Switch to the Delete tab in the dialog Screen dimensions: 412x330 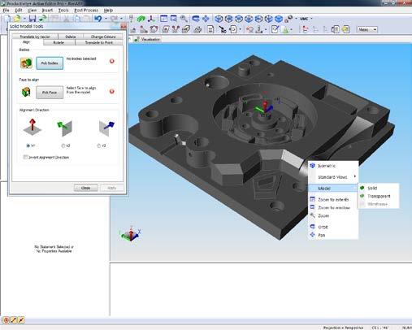coord(71,37)
